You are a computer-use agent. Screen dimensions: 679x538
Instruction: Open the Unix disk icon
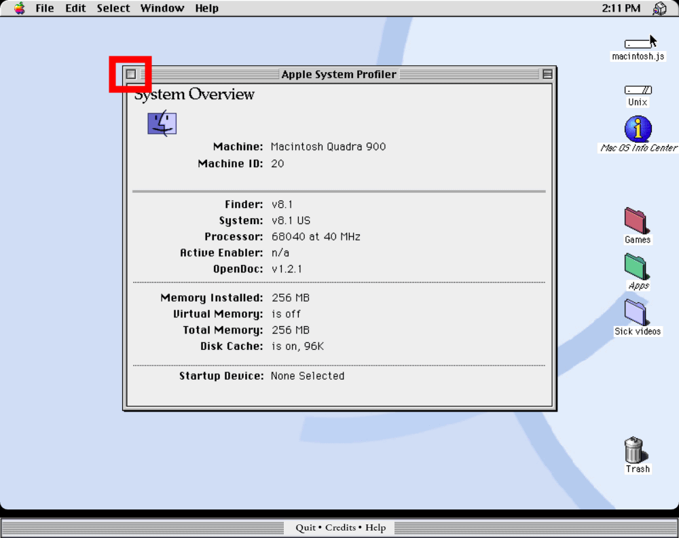pyautogui.click(x=637, y=89)
